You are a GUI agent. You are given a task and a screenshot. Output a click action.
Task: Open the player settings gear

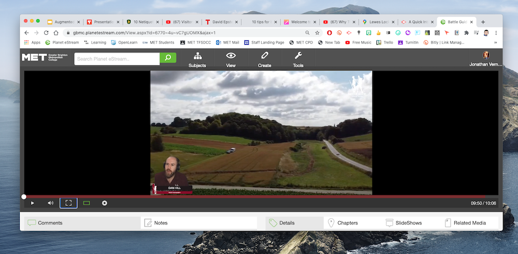pos(105,203)
